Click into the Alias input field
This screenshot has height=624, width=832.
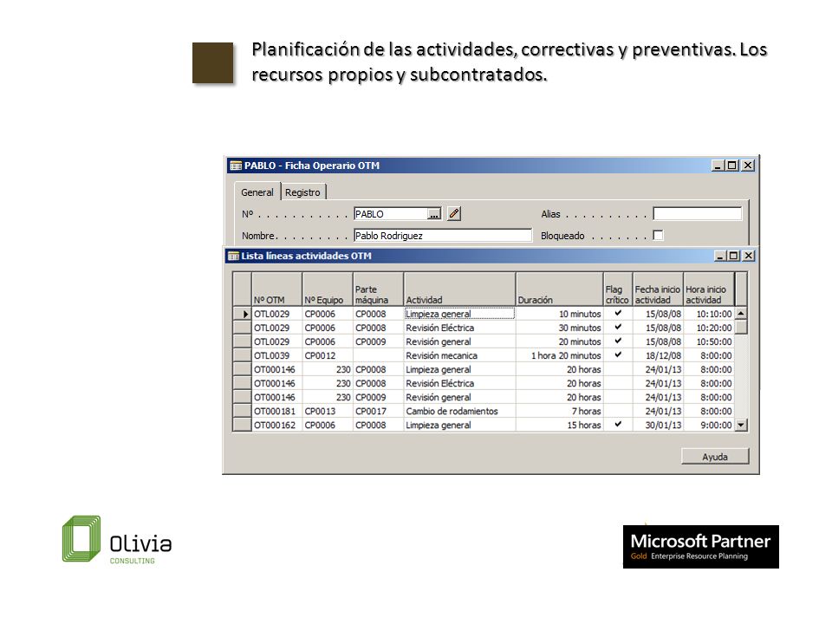click(x=697, y=214)
